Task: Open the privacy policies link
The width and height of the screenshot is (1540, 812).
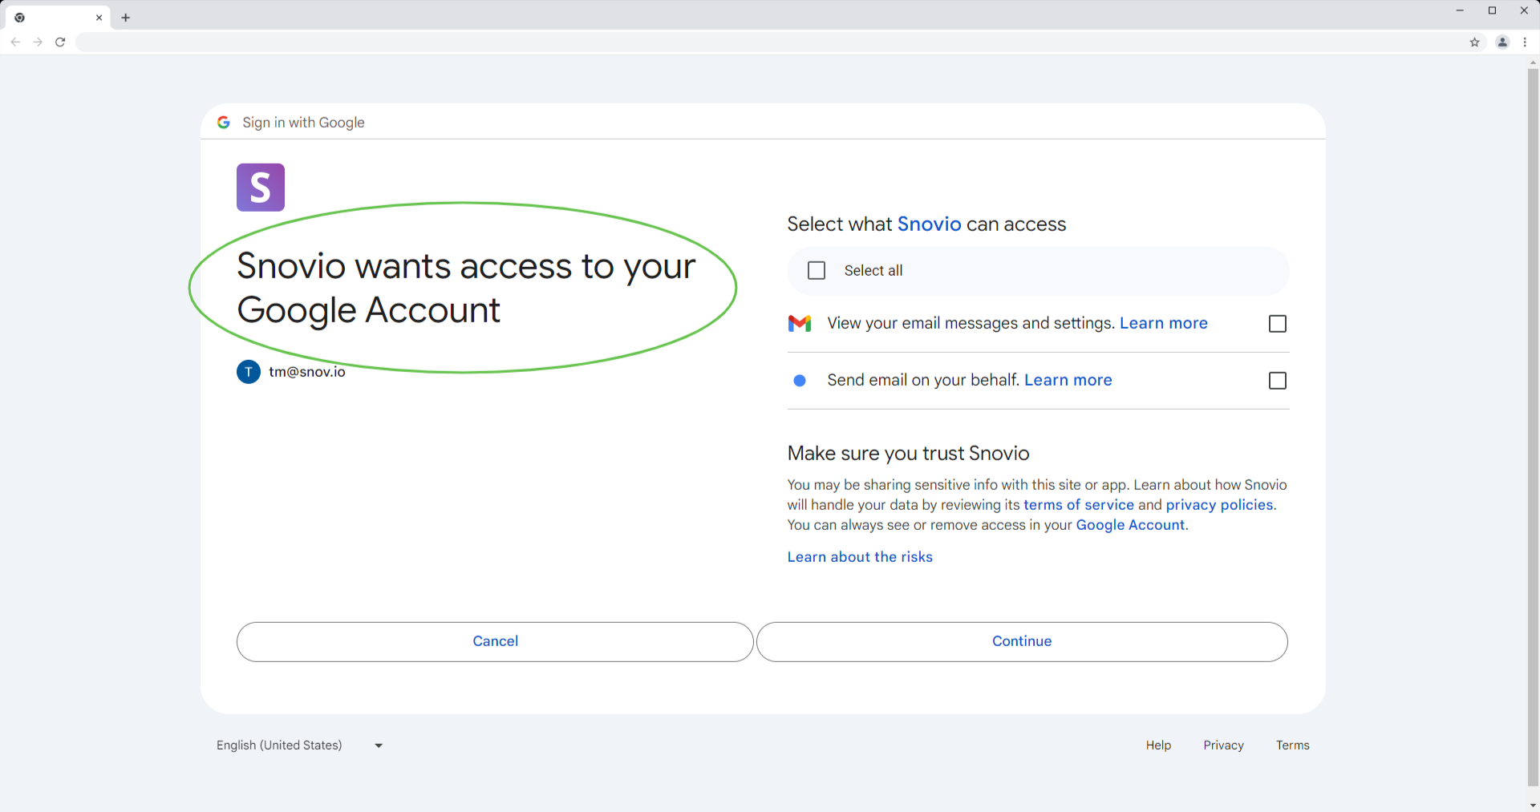Action: click(x=1219, y=505)
